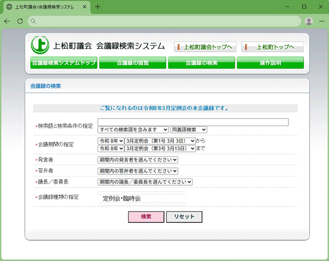Go back with the browser back arrow

tap(7, 21)
